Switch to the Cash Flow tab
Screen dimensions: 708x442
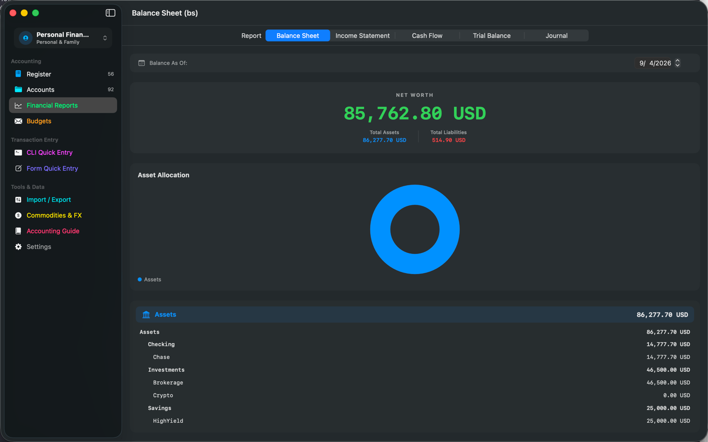tap(427, 35)
